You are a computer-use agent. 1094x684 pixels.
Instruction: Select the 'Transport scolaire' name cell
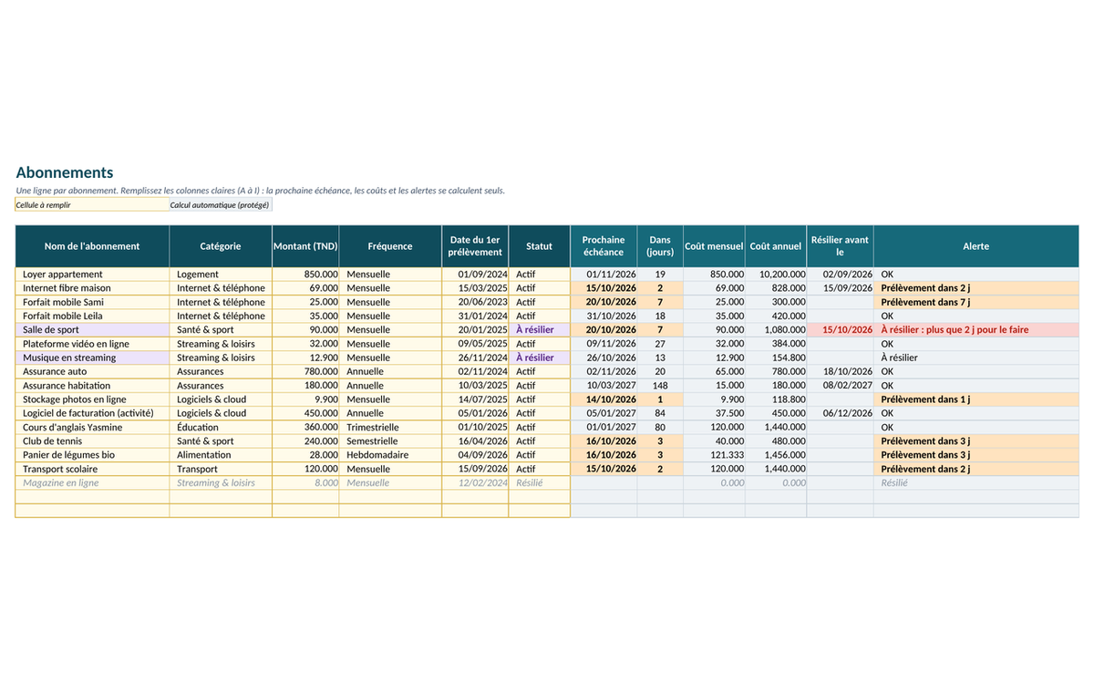[x=92, y=469]
